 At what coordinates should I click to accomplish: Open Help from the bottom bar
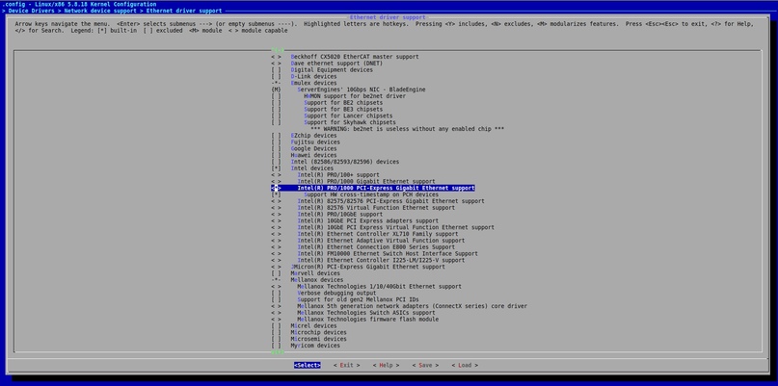(x=386, y=365)
